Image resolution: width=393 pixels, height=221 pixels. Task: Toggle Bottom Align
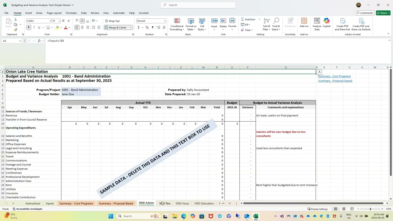(x=88, y=21)
